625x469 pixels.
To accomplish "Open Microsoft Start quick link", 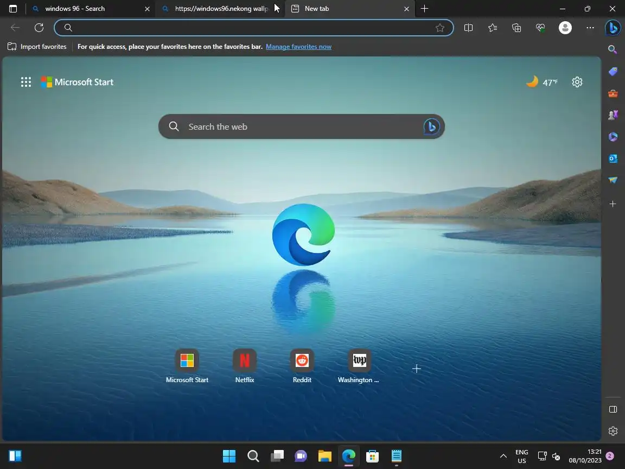I will [x=187, y=366].
